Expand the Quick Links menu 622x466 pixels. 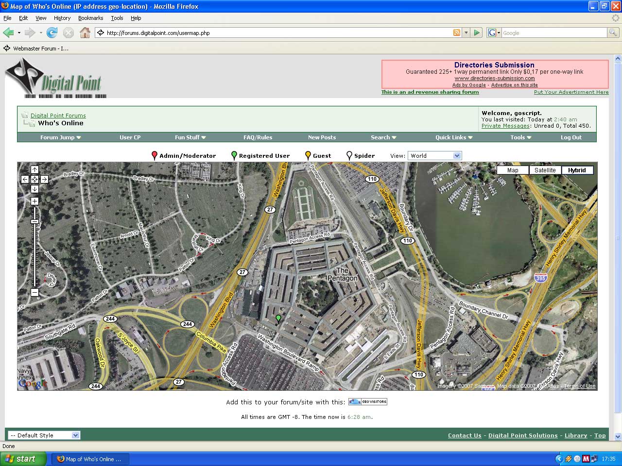coord(454,137)
